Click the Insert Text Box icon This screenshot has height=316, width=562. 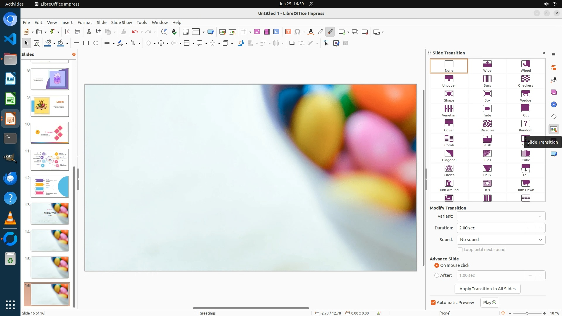pyautogui.click(x=288, y=32)
